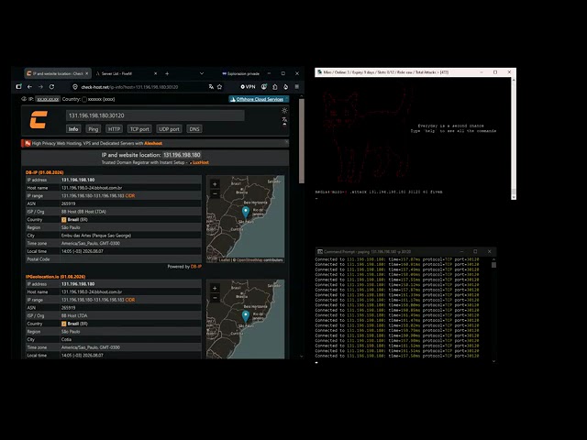This screenshot has width=587, height=440.
Task: Select the DNS check button
Action: [x=194, y=129]
